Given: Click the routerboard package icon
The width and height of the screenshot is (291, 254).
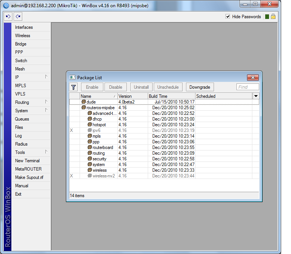Looking at the screenshot, I should tap(90, 147).
